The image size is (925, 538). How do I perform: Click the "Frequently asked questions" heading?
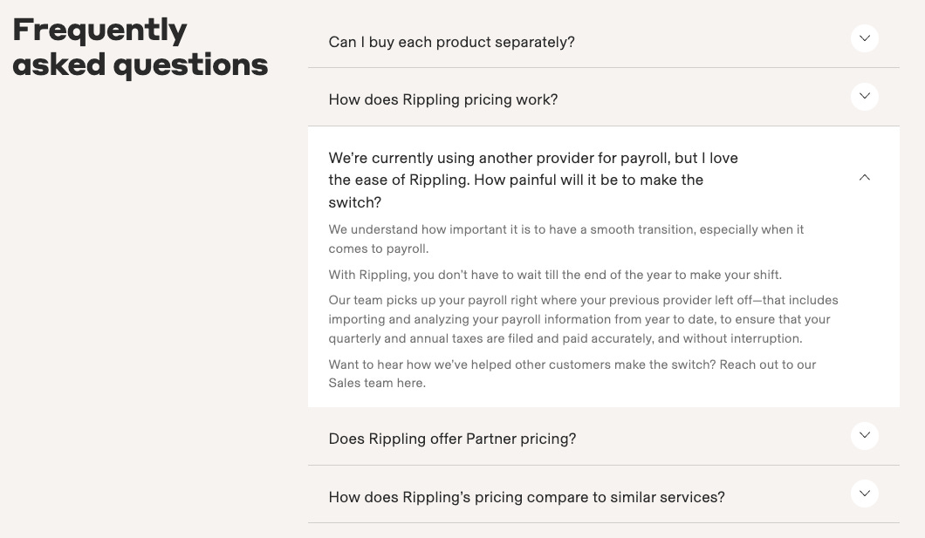click(x=139, y=45)
